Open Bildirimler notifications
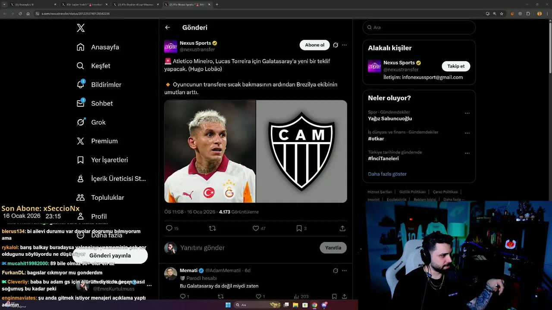 point(98,84)
